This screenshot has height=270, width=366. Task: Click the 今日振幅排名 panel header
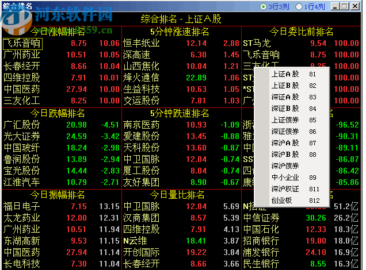[x=58, y=195]
